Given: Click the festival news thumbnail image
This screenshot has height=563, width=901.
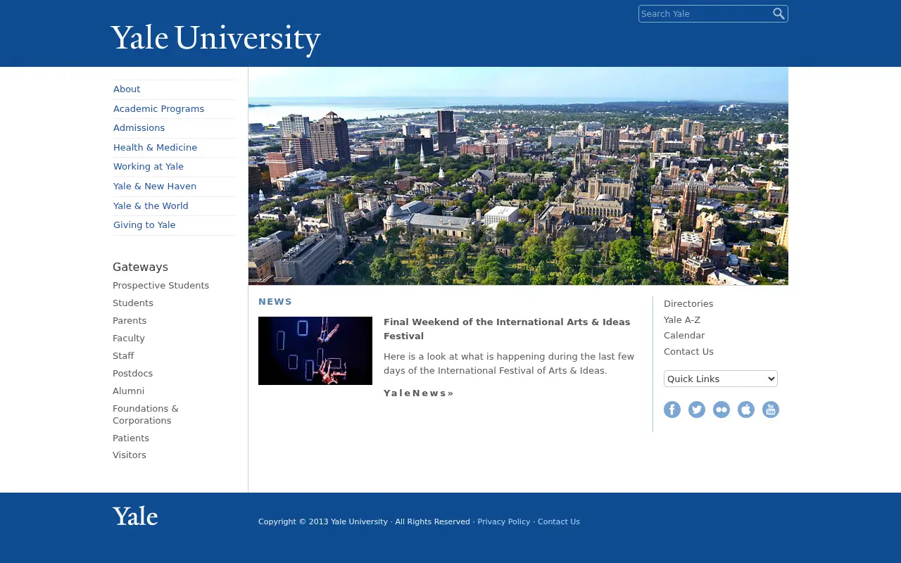Looking at the screenshot, I should pos(315,351).
